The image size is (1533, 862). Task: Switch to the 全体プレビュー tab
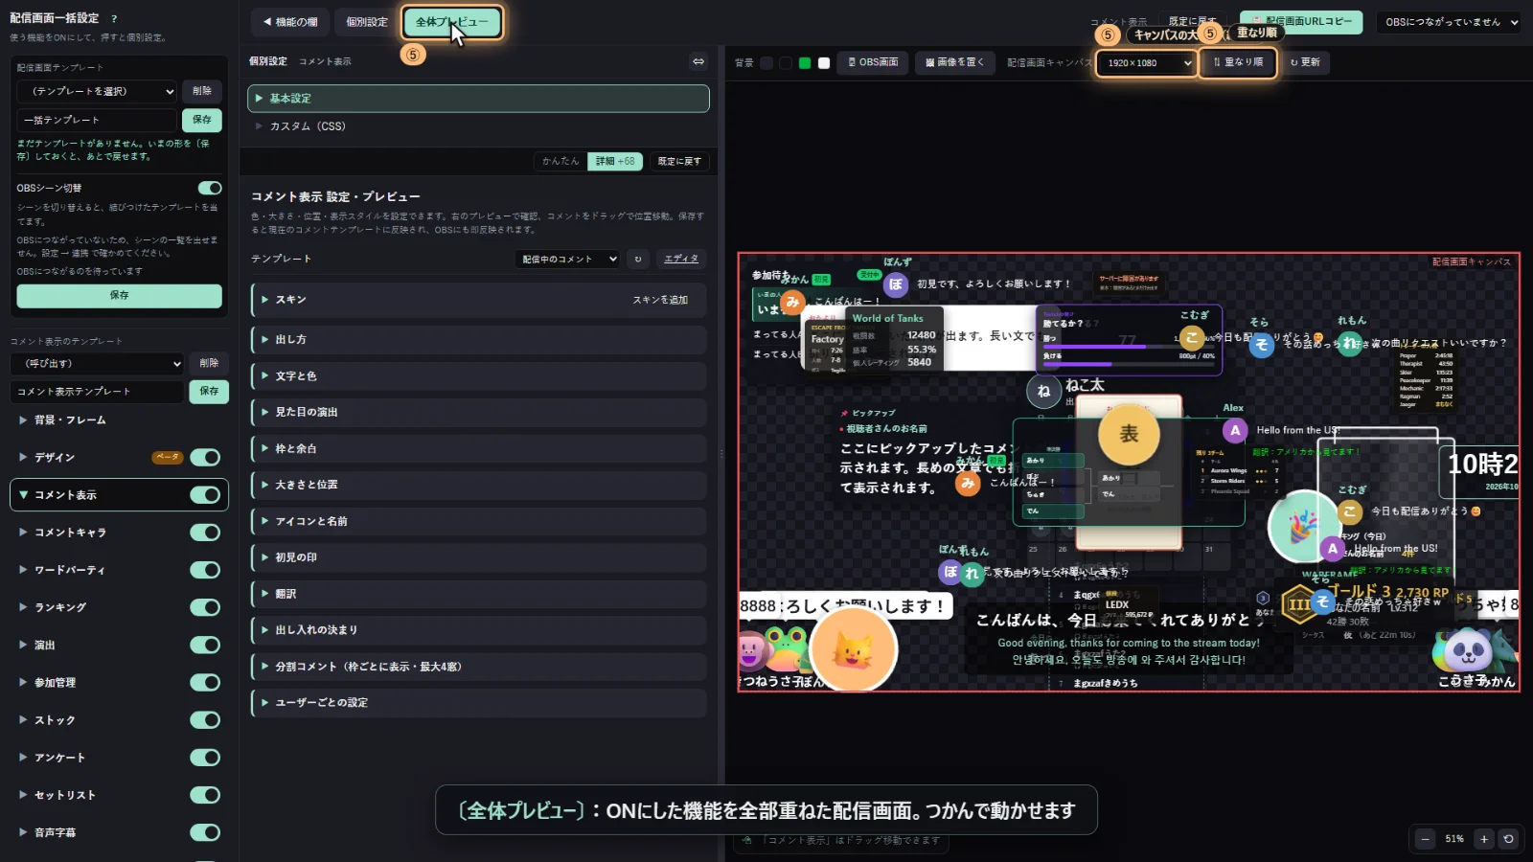point(452,22)
